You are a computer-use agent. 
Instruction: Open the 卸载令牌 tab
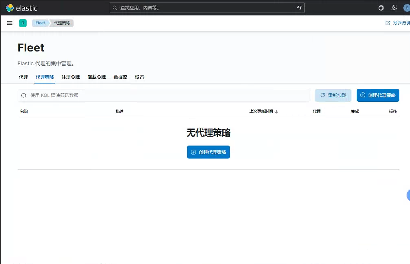coord(97,77)
